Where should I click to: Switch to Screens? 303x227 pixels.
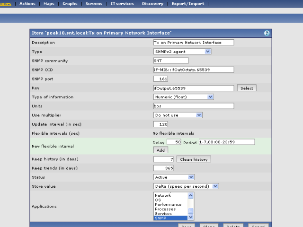[x=94, y=4]
